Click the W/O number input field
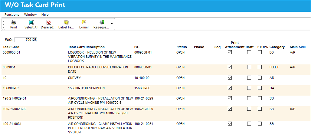The width and height of the screenshot is (311, 134). pos(26,40)
